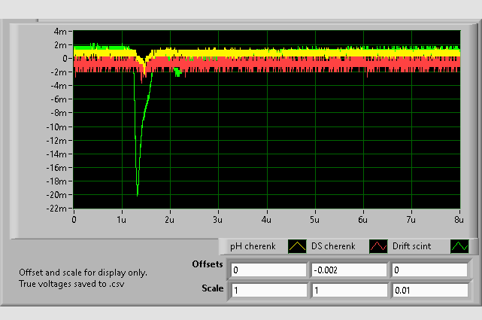Click the 0 start label on X axis
The width and height of the screenshot is (482, 320).
click(x=74, y=220)
